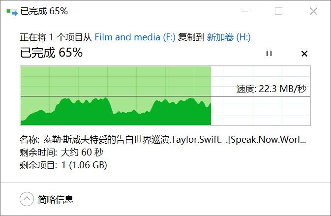331x216 pixels.
Task: Cancel the copy with the X icon
Action: (304, 53)
